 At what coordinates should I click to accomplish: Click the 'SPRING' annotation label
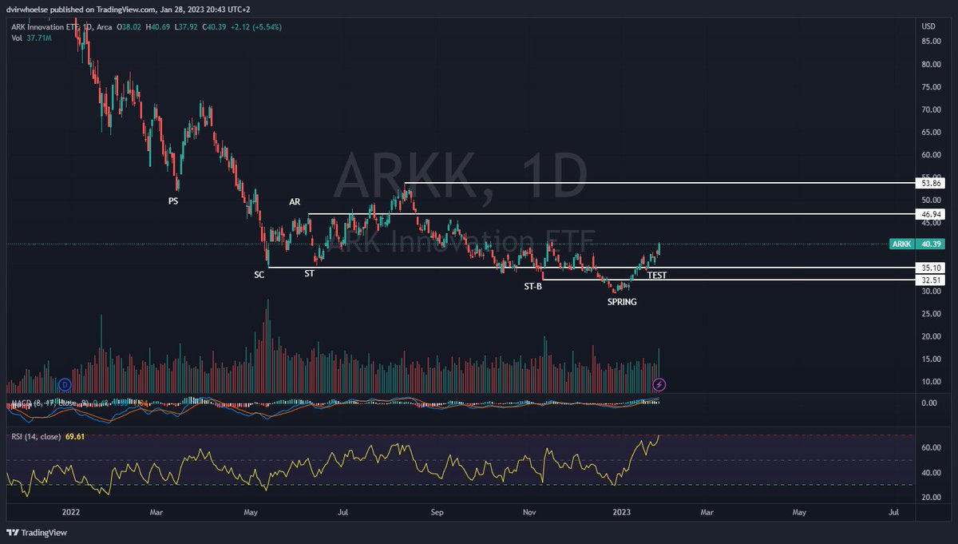click(622, 302)
